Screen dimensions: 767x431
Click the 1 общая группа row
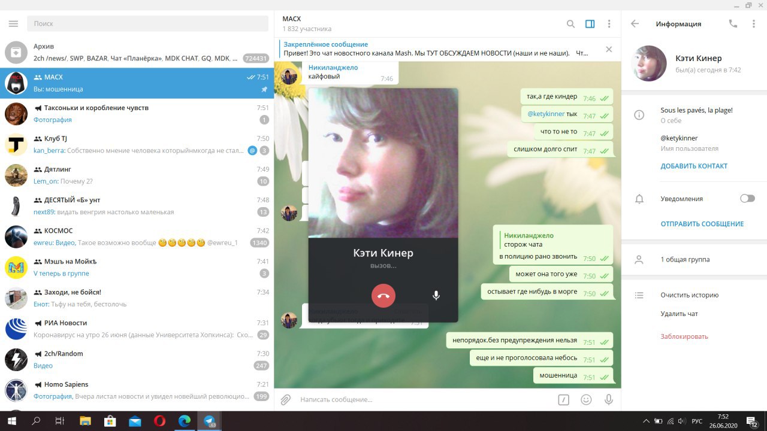click(694, 260)
